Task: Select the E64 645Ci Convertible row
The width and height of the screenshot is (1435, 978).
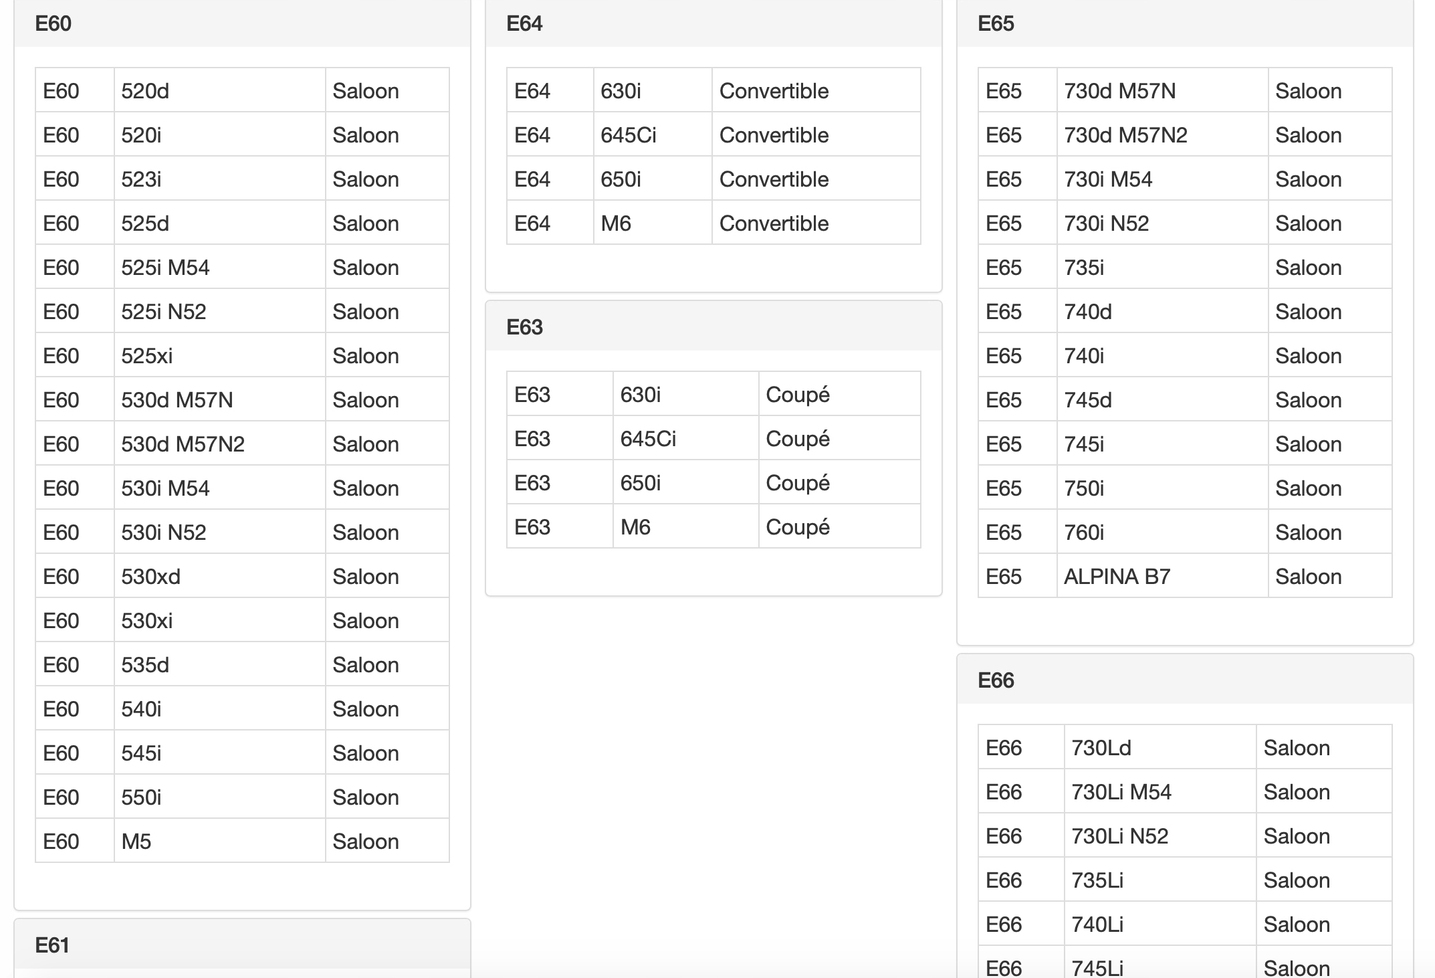Action: click(x=713, y=134)
